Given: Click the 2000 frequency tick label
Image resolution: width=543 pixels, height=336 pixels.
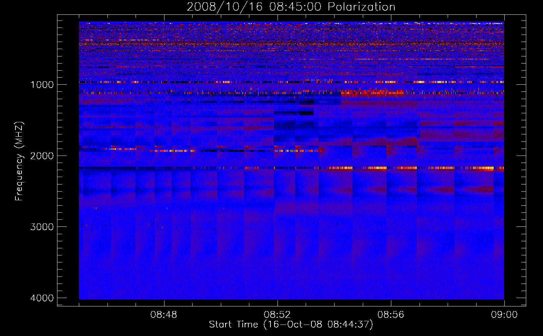Looking at the screenshot, I should point(42,156).
